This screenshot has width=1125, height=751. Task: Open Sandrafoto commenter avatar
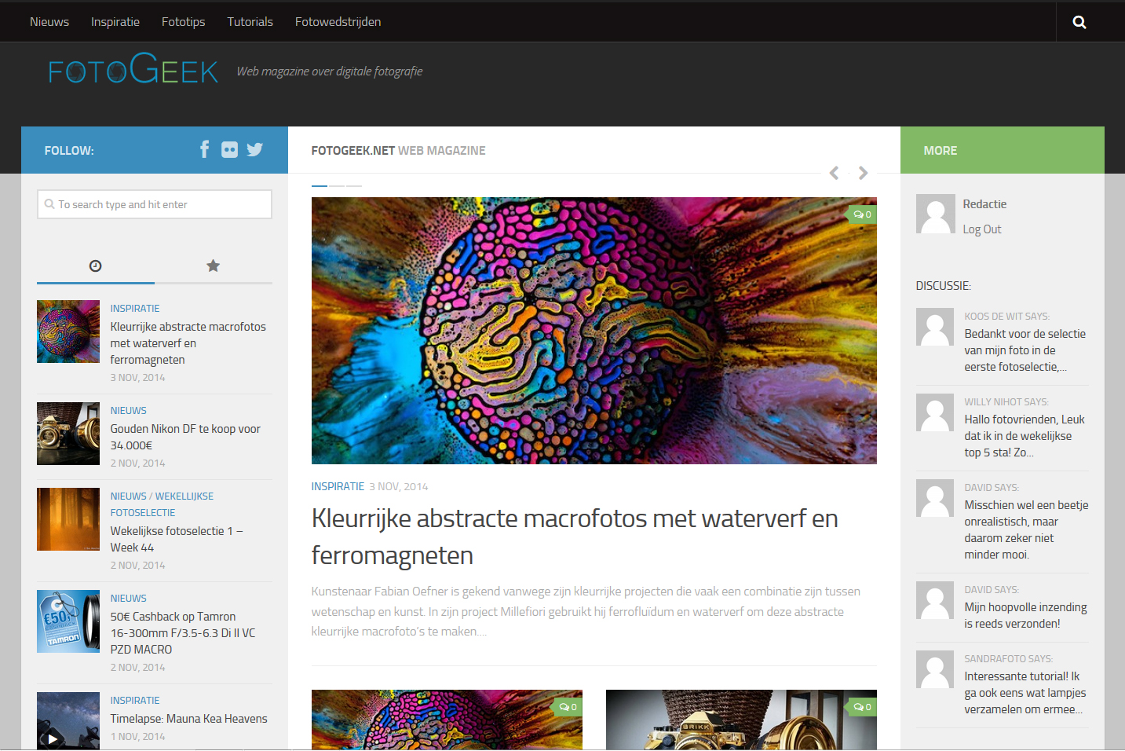coord(935,669)
